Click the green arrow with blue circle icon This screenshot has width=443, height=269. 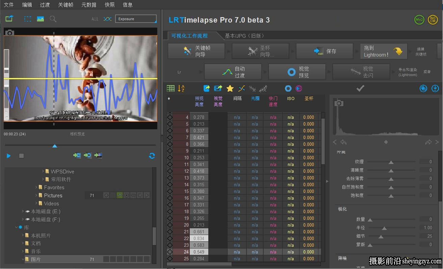coord(87,155)
